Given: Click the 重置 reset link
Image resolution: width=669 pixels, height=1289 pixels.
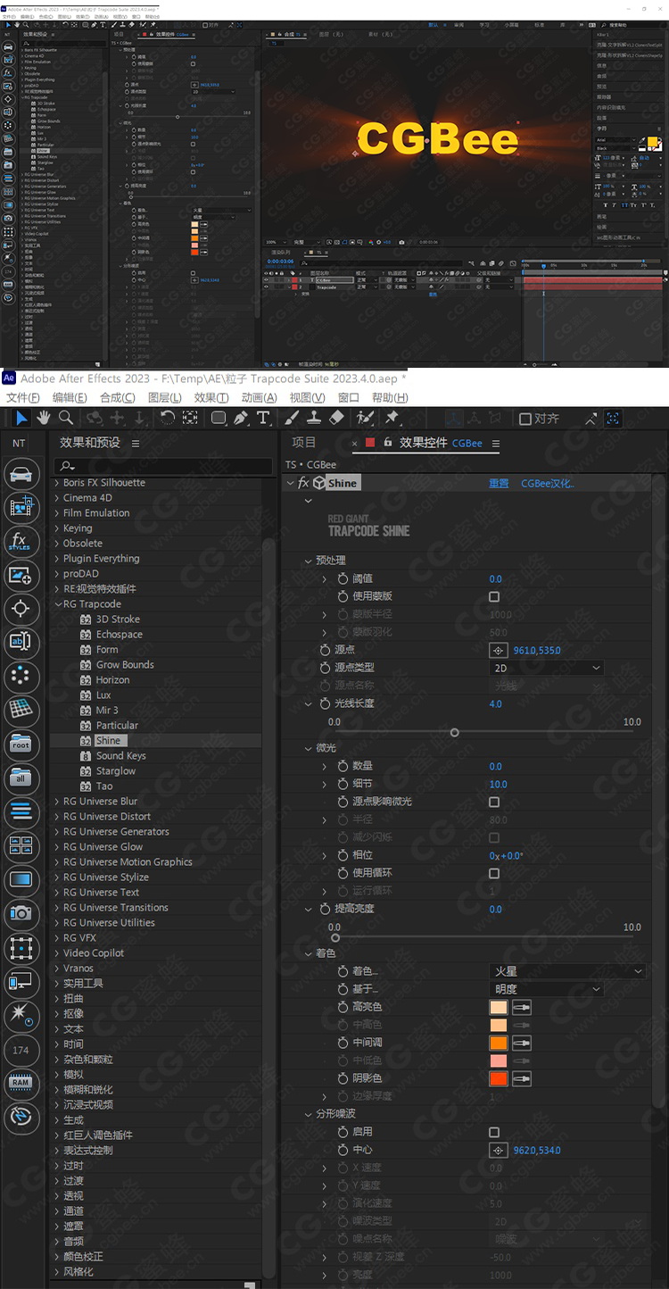Looking at the screenshot, I should pos(499,483).
